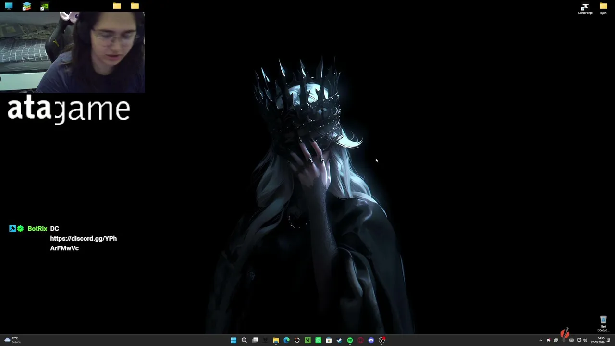Open the weather widget on the taskbar
Image resolution: width=615 pixels, height=346 pixels.
tap(12, 340)
